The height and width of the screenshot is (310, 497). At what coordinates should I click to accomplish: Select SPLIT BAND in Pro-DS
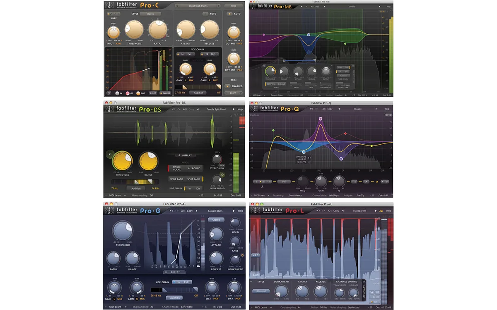click(194, 179)
